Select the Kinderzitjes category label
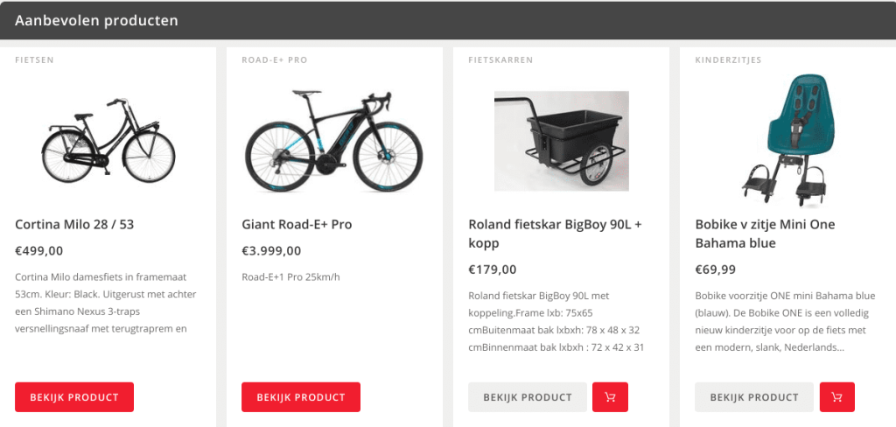The width and height of the screenshot is (896, 427). [x=728, y=60]
